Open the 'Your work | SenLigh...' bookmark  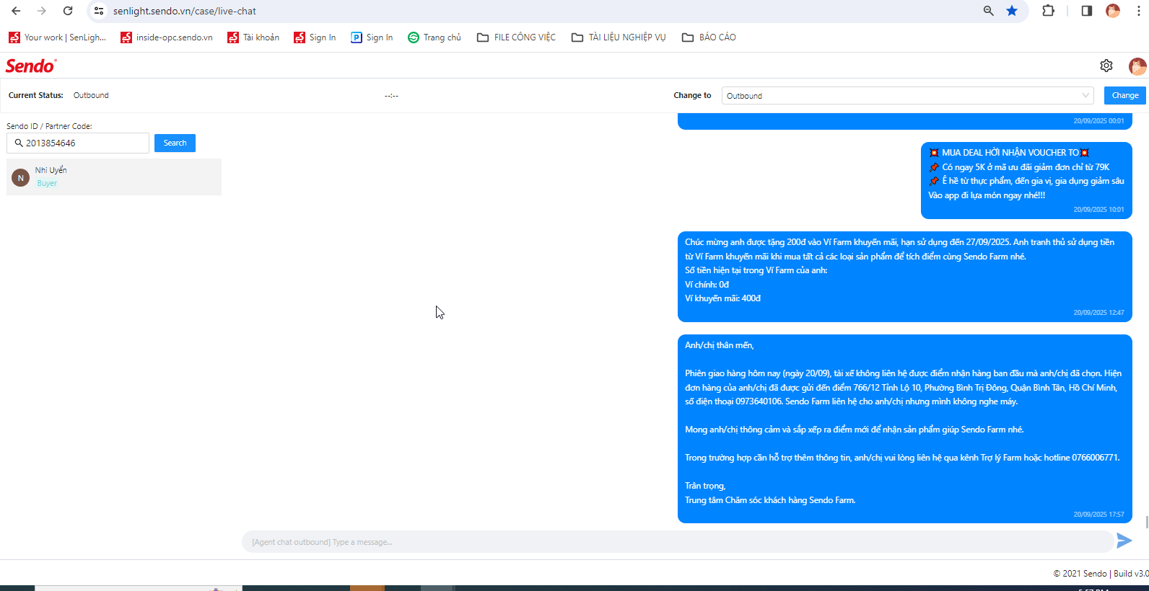(x=57, y=37)
